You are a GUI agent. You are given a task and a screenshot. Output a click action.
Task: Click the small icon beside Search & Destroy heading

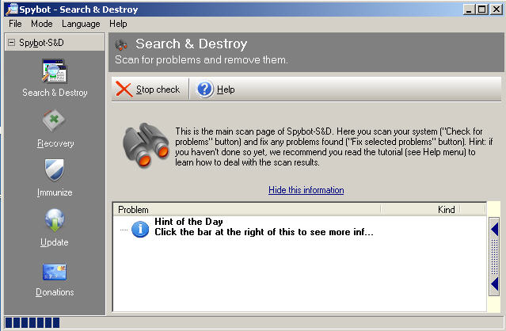pos(121,45)
